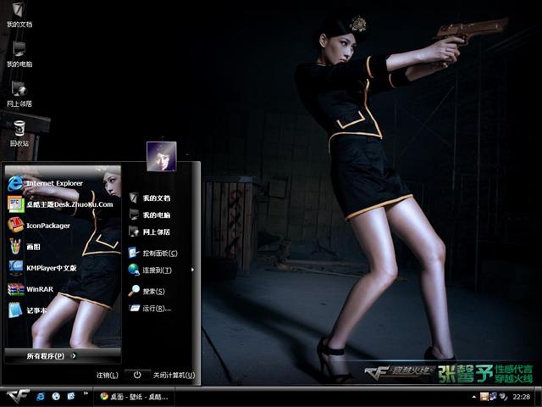Open the 回收站 Recycle Bin desktop icon
The image size is (542, 407).
coord(18,131)
